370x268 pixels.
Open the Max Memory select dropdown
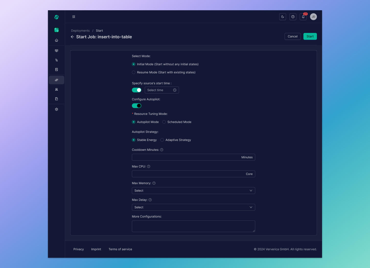[x=193, y=190]
